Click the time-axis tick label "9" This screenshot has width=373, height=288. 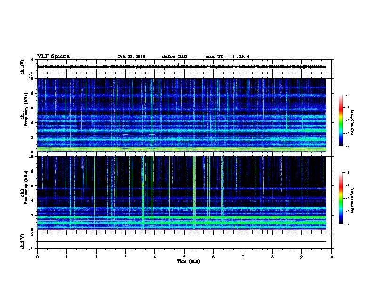[x=301, y=257]
